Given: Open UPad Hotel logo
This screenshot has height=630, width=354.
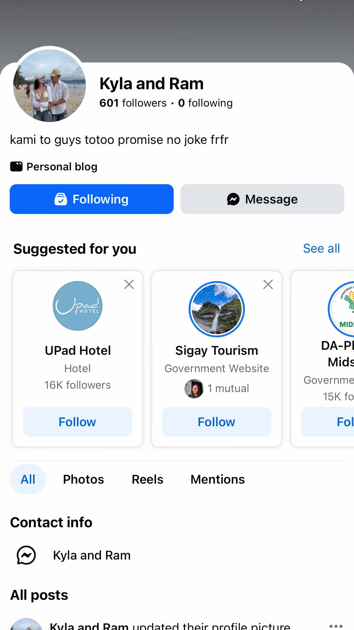Looking at the screenshot, I should [78, 306].
